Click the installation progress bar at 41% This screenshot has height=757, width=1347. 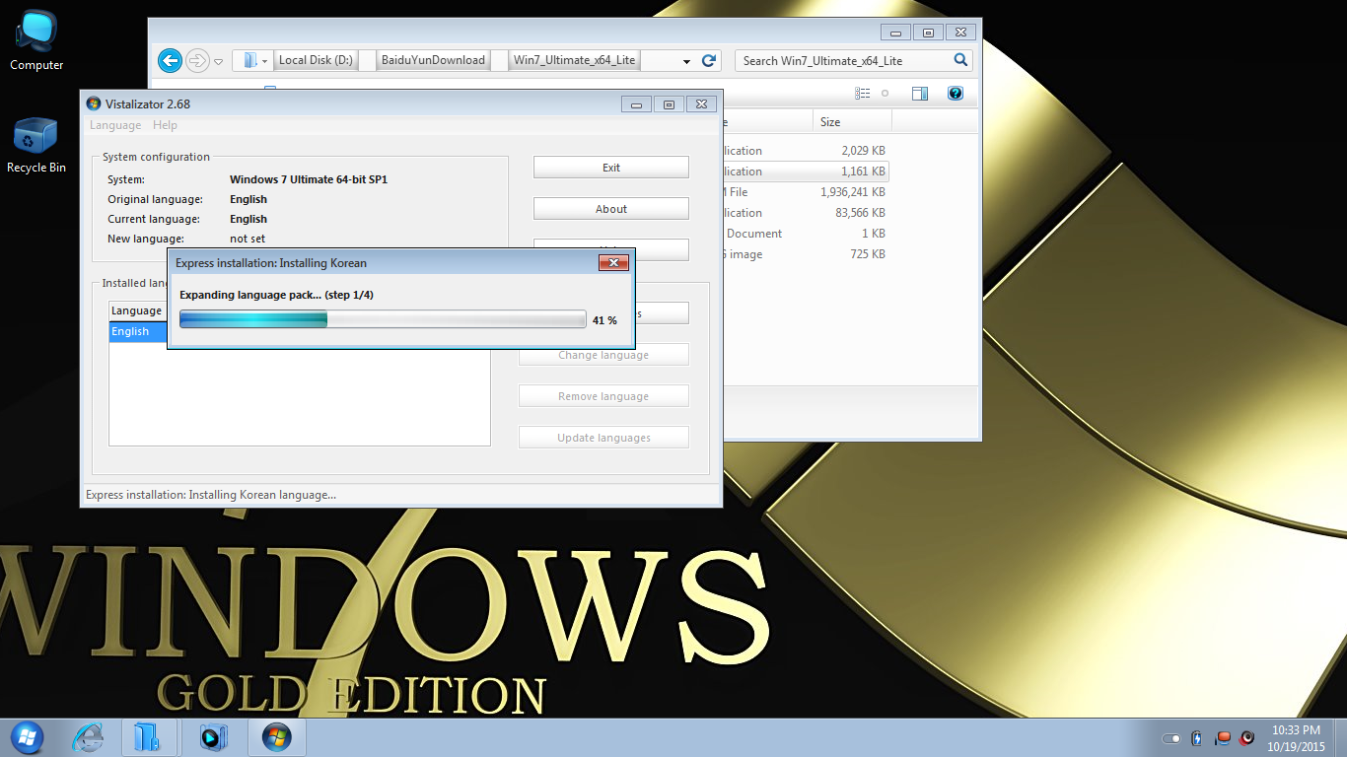(x=383, y=319)
